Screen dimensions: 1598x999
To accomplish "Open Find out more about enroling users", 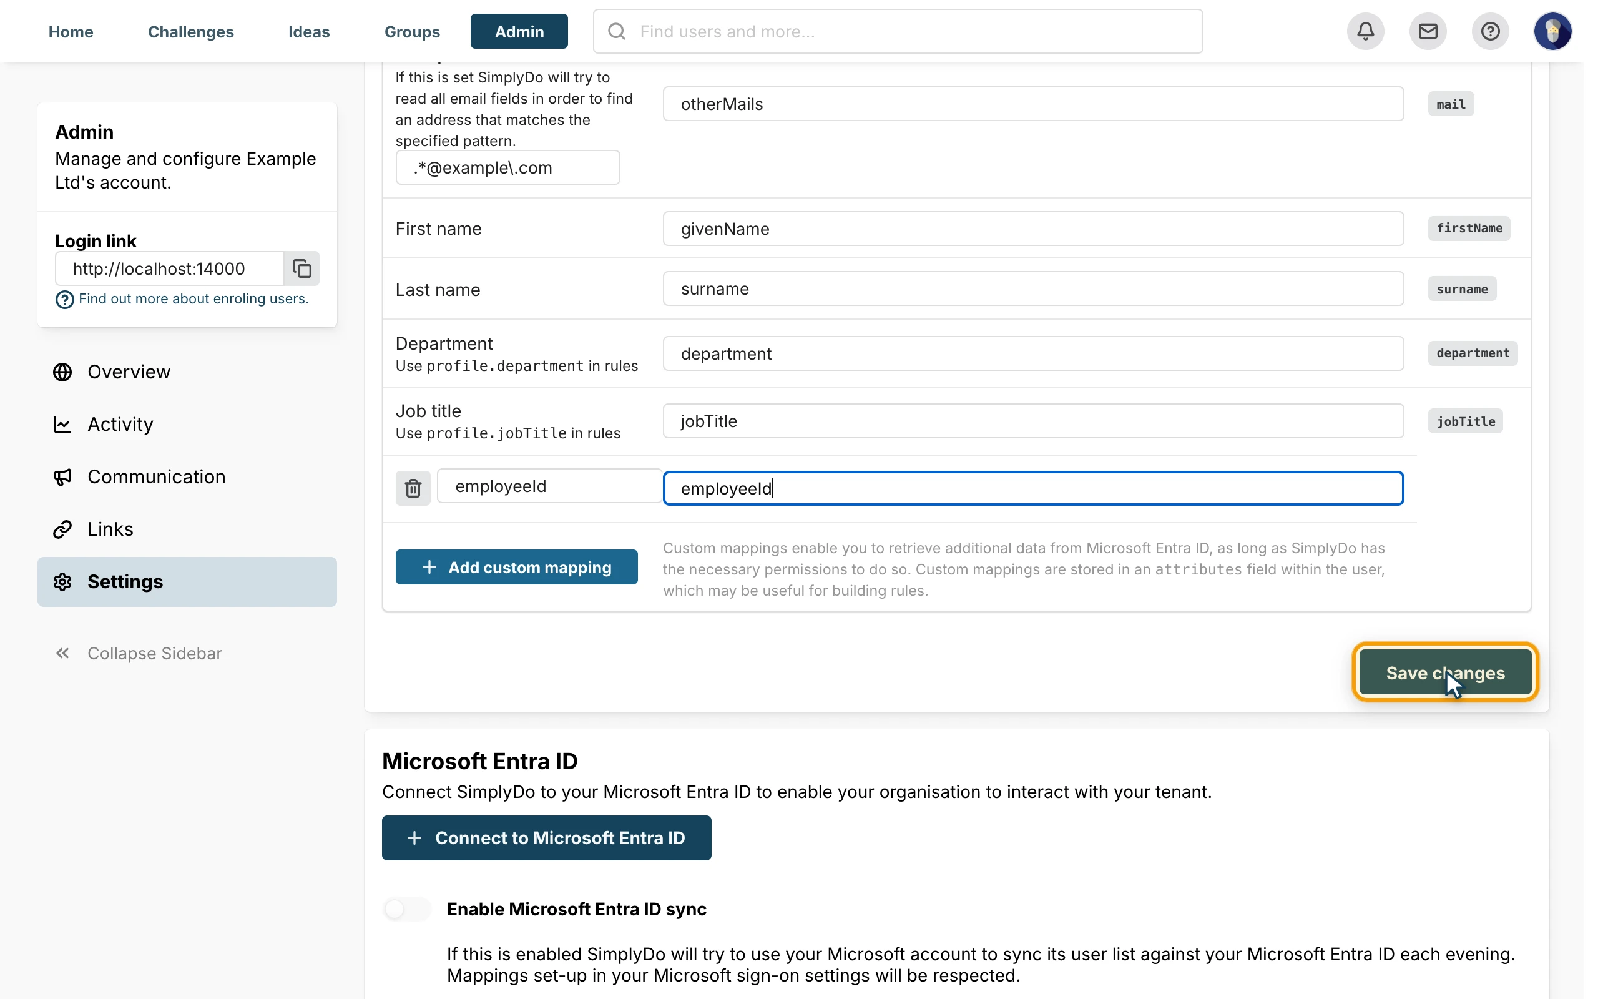I will (194, 298).
